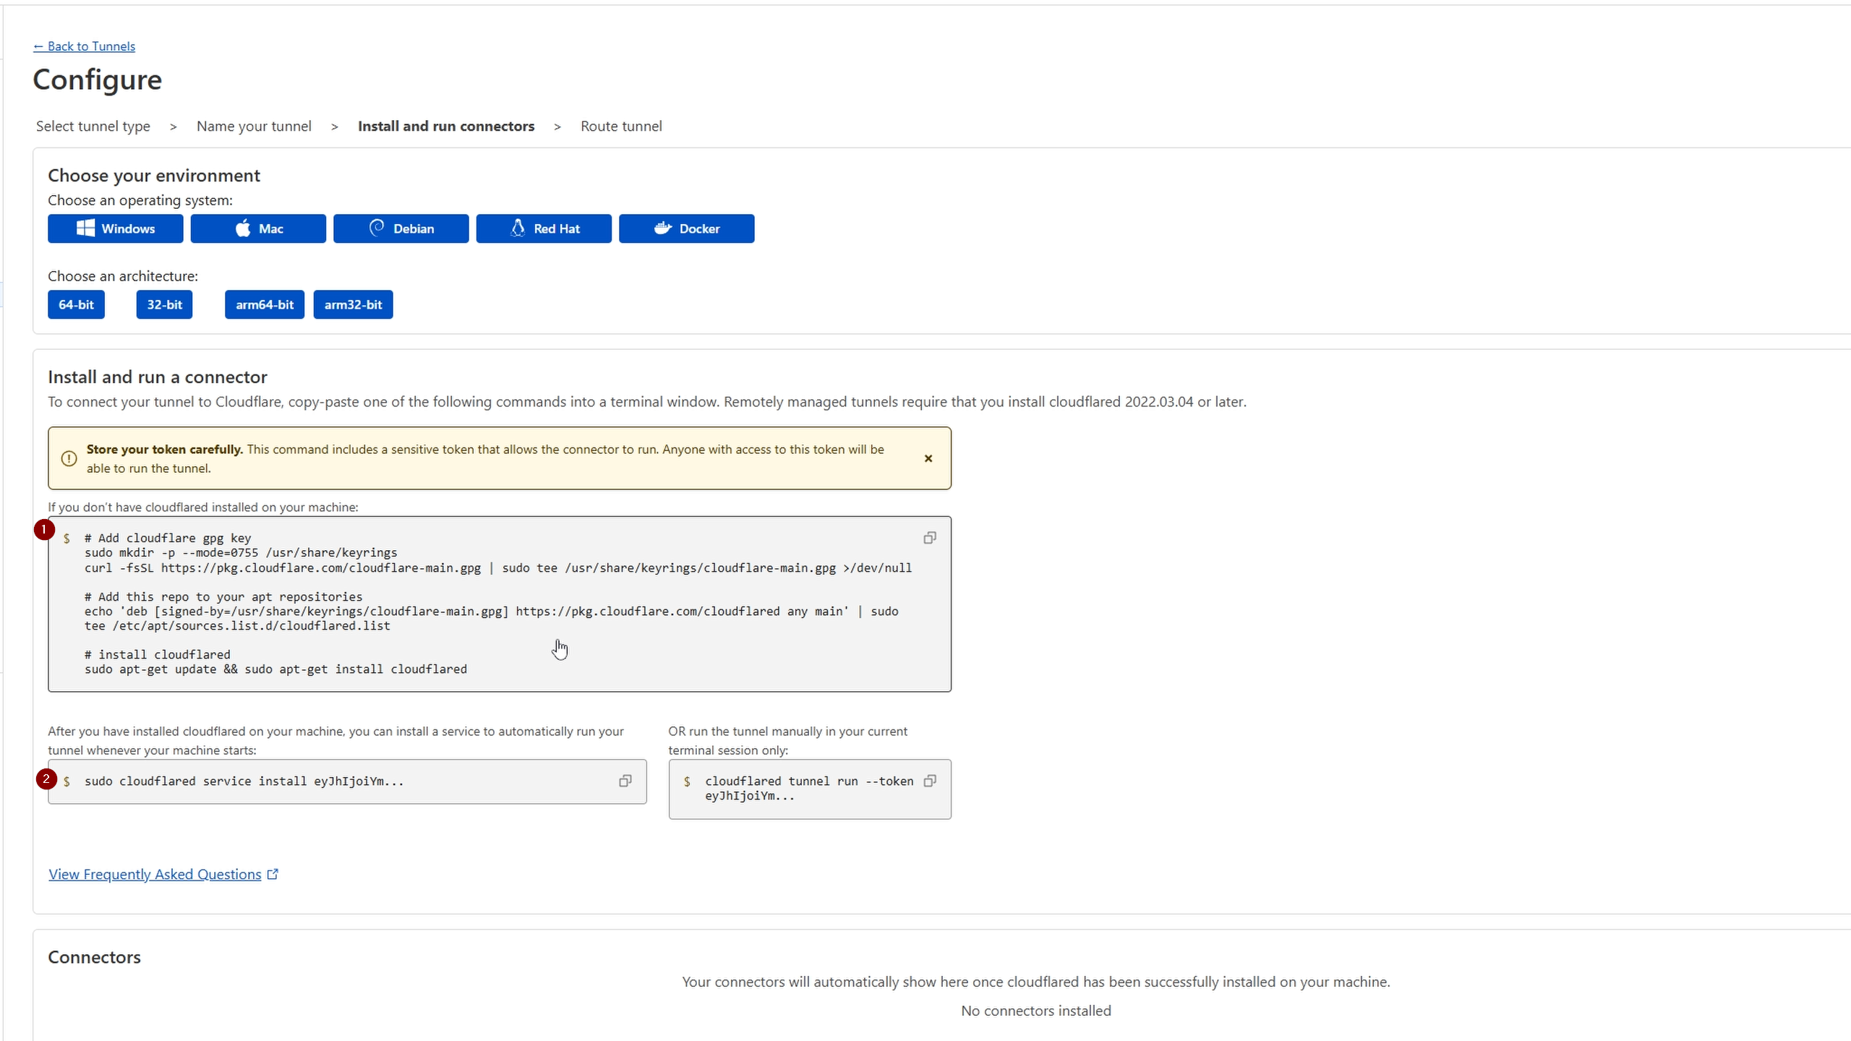The width and height of the screenshot is (1851, 1041).
Task: Choose the arm64-bit architecture
Action: [x=265, y=304]
